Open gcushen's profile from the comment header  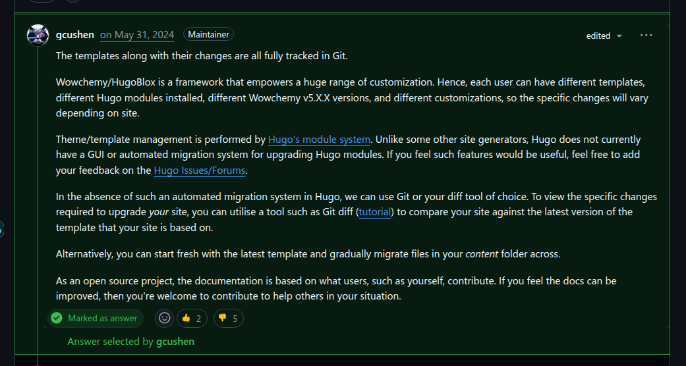75,35
